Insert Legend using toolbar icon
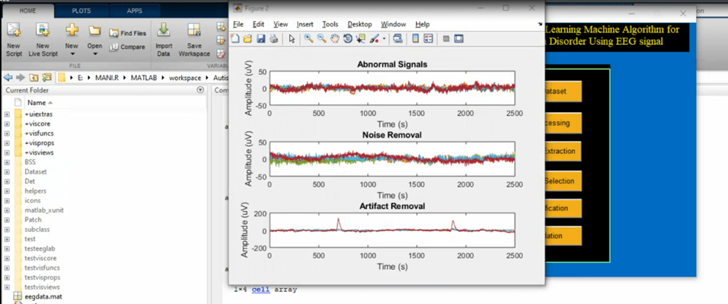 pyautogui.click(x=428, y=39)
